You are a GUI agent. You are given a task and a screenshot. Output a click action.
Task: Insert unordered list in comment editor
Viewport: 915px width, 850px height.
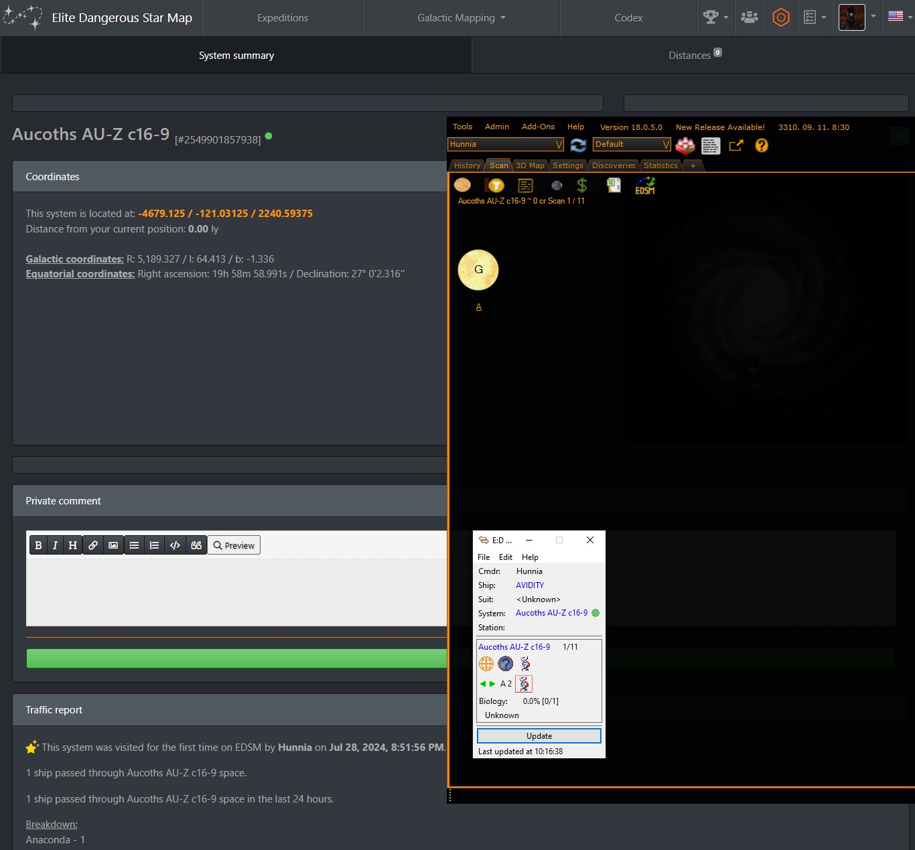134,545
